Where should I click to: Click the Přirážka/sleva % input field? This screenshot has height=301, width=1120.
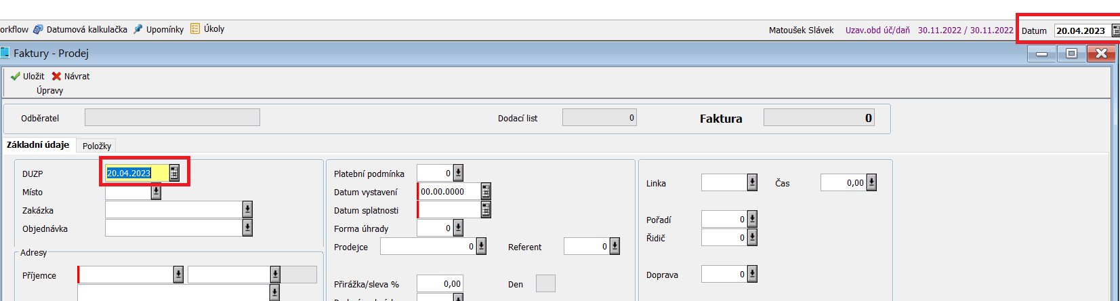point(439,284)
